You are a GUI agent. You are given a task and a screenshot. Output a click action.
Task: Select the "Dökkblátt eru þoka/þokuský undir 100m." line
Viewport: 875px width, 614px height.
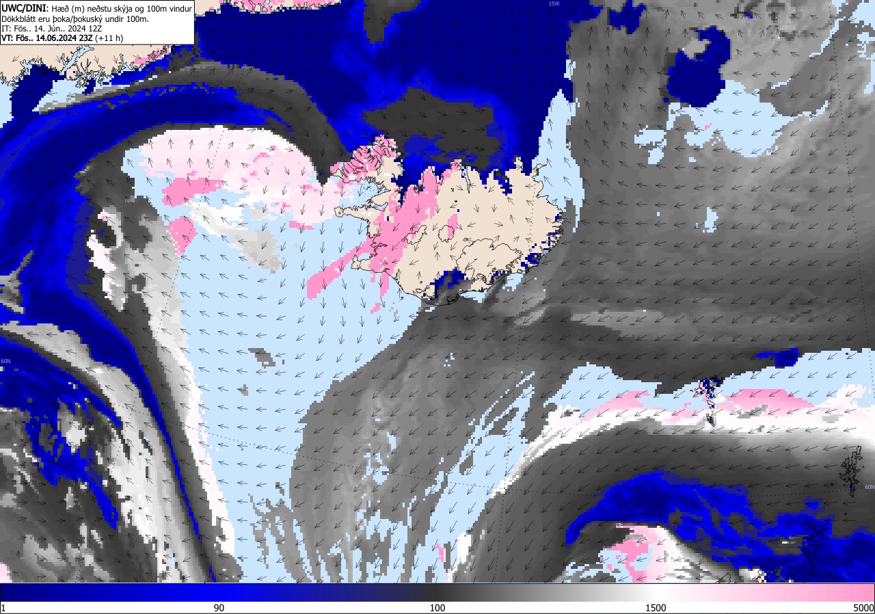[x=75, y=19]
